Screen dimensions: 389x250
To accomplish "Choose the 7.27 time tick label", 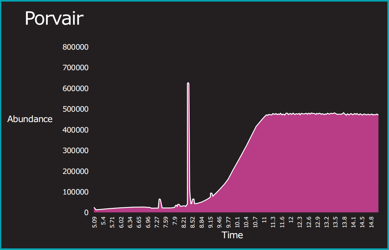I will 157,222.
